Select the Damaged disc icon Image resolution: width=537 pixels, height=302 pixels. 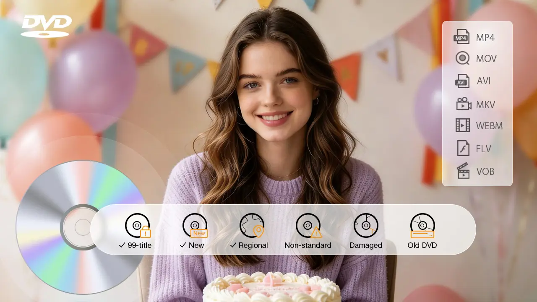[x=366, y=226]
